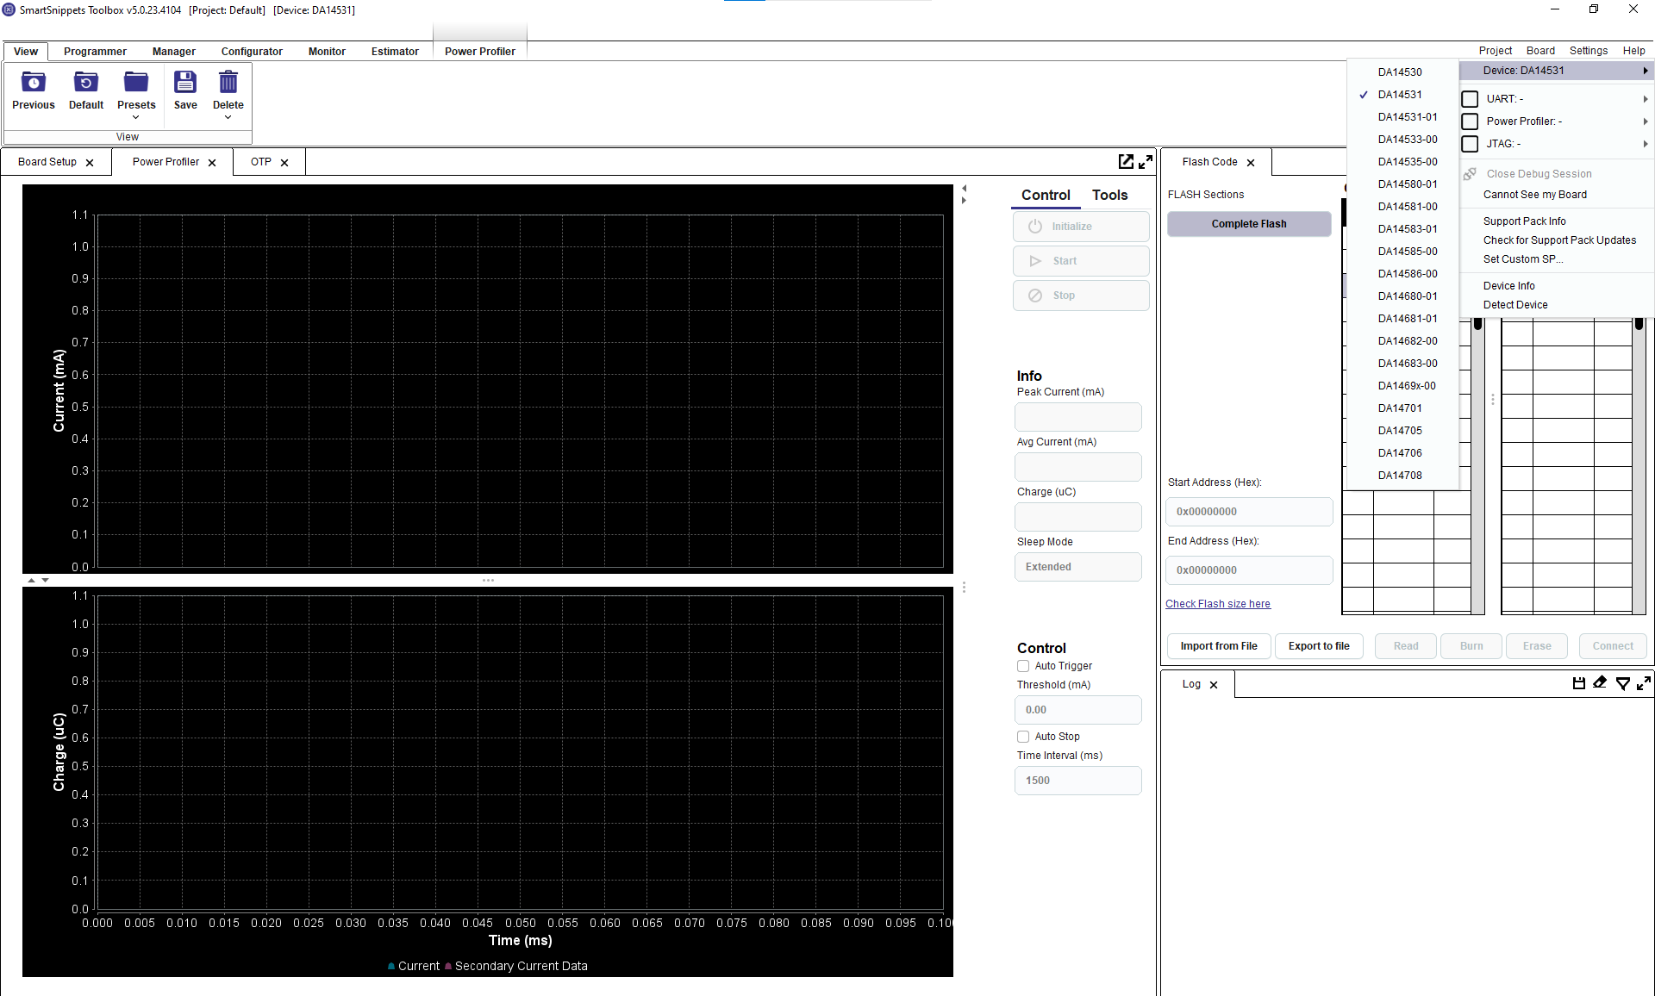Collapse the current chart with up arrow
1655x996 pixels.
32,581
